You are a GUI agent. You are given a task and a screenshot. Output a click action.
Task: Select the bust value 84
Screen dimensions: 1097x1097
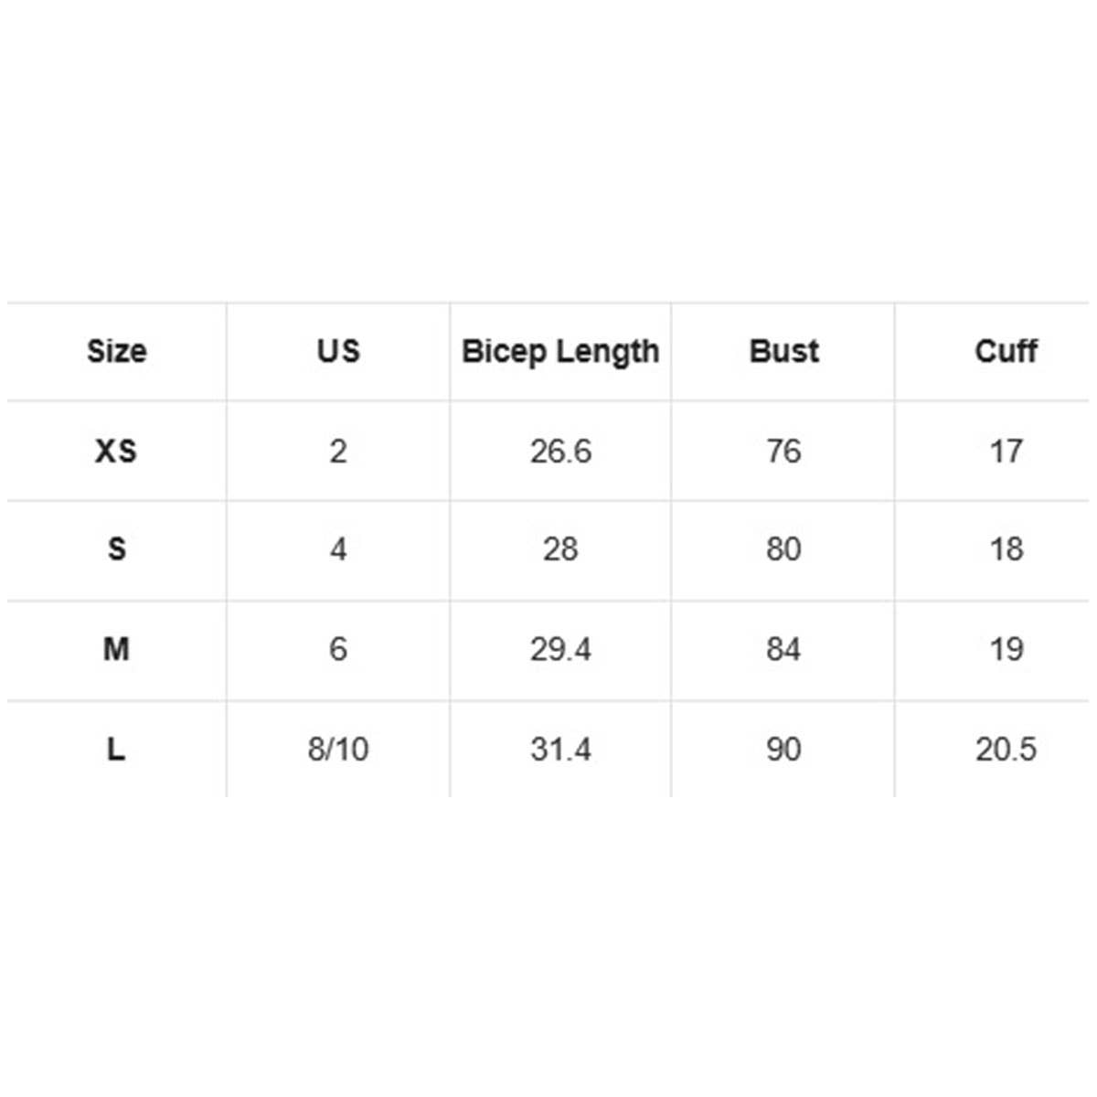click(783, 649)
